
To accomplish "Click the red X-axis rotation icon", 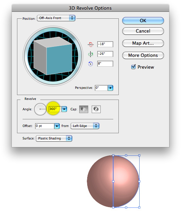I will pos(91,44).
